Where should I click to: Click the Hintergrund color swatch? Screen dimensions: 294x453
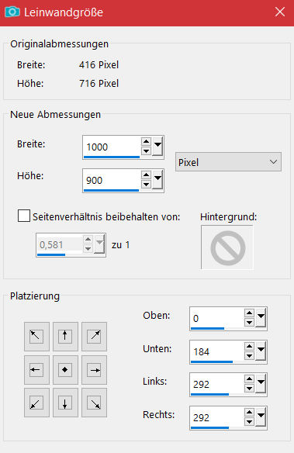[227, 247]
